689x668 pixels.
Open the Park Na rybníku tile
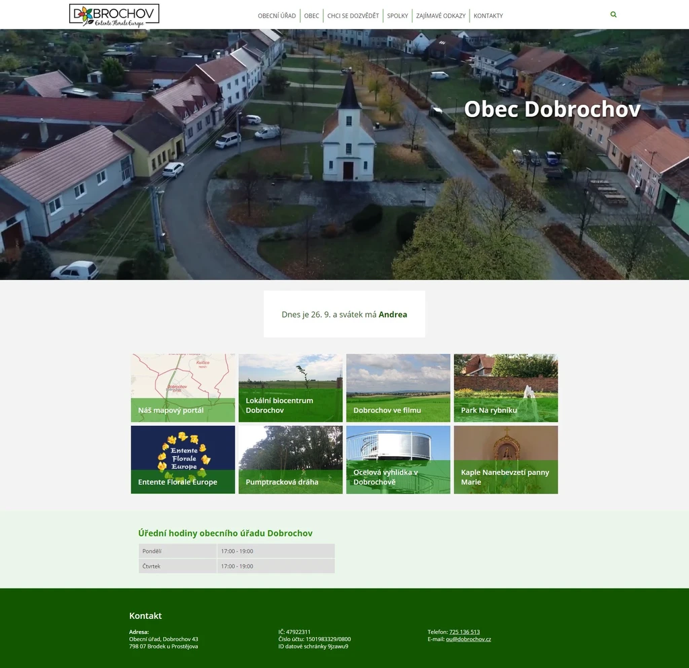(x=506, y=388)
